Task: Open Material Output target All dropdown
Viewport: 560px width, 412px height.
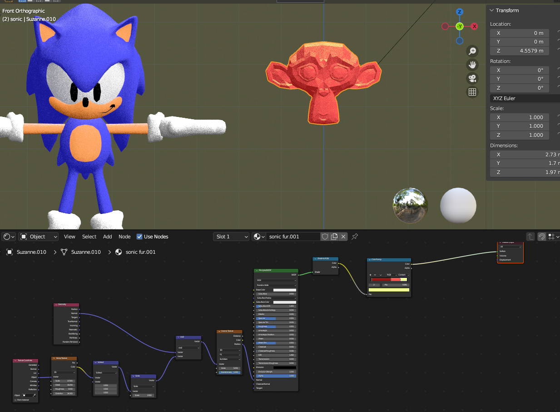Action: point(510,247)
